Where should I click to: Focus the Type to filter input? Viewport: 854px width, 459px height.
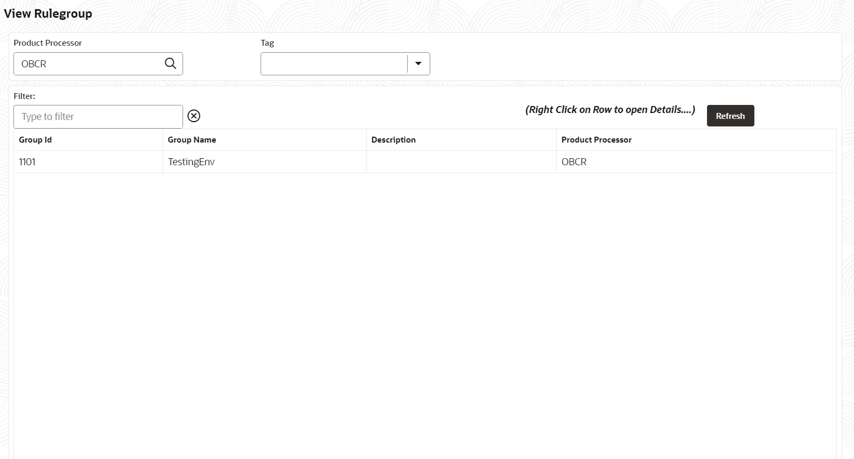(98, 117)
